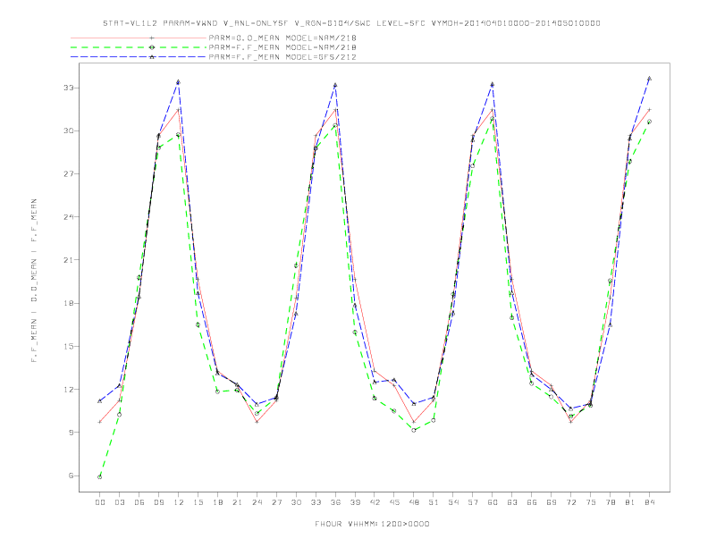This screenshot has width=708, height=547.
Task: Click x-axis forecast hour label 30
Action: [296, 502]
